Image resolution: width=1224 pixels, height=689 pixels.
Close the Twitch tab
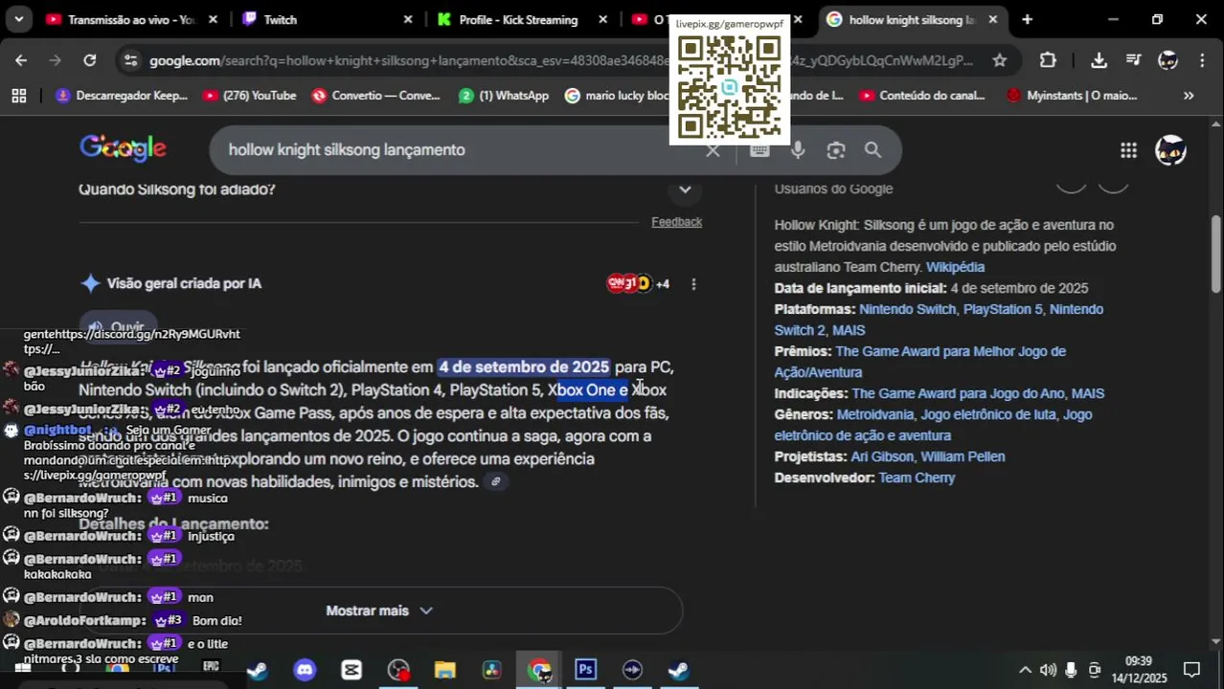[x=408, y=19]
